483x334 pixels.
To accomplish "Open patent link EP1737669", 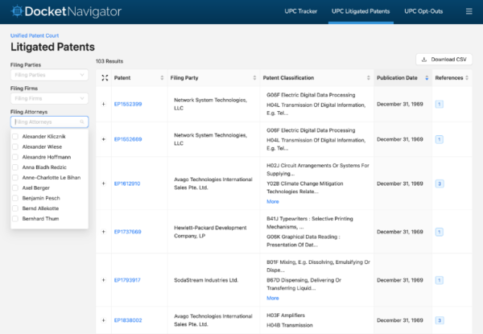I will [127, 232].
